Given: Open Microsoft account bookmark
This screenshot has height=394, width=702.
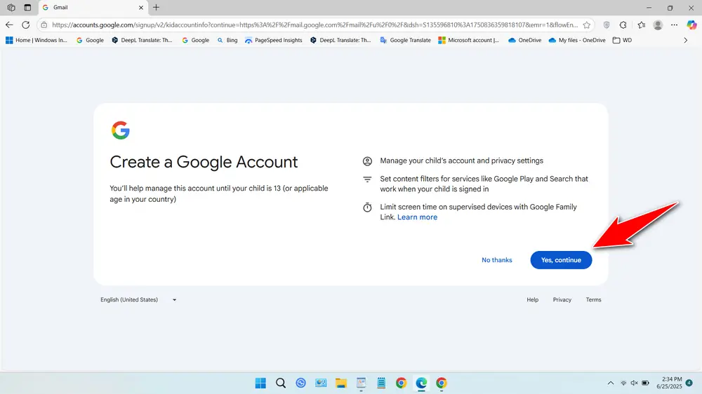Looking at the screenshot, I should (468, 40).
